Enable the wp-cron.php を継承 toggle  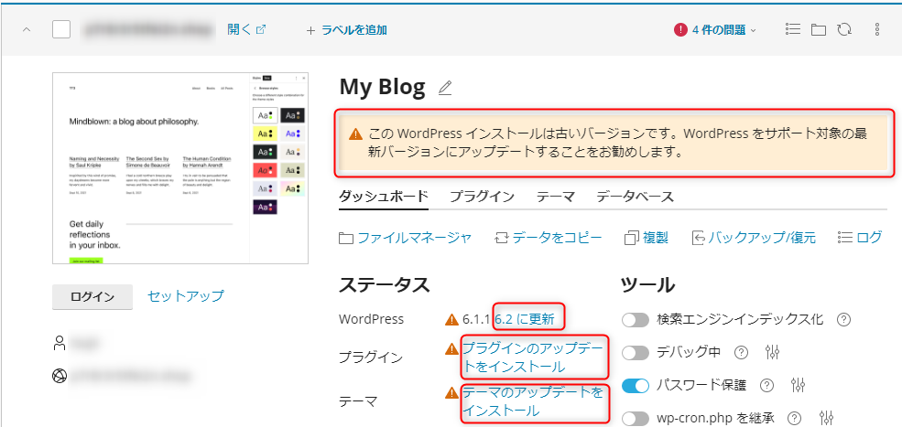(x=636, y=418)
